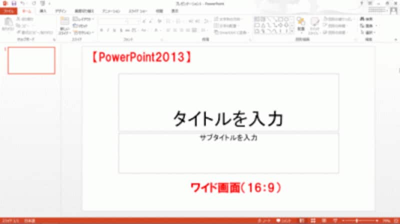Adjust the zoom slider handle in status bar

[x=357, y=220]
